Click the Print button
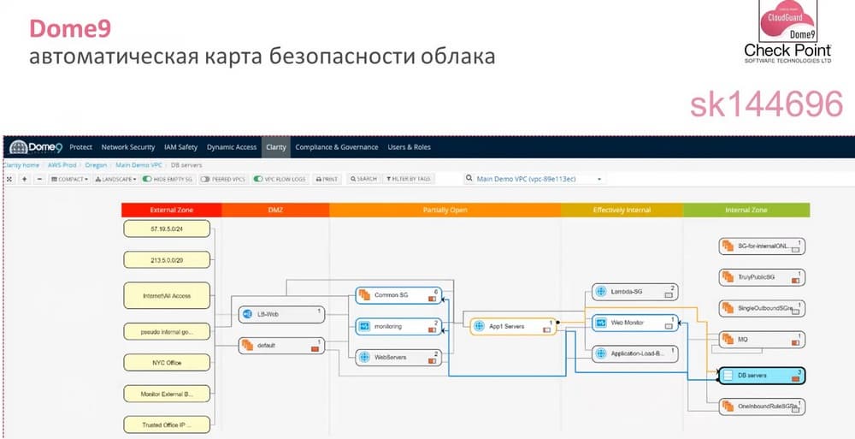Viewport: 855px width, 439px height. tap(327, 179)
